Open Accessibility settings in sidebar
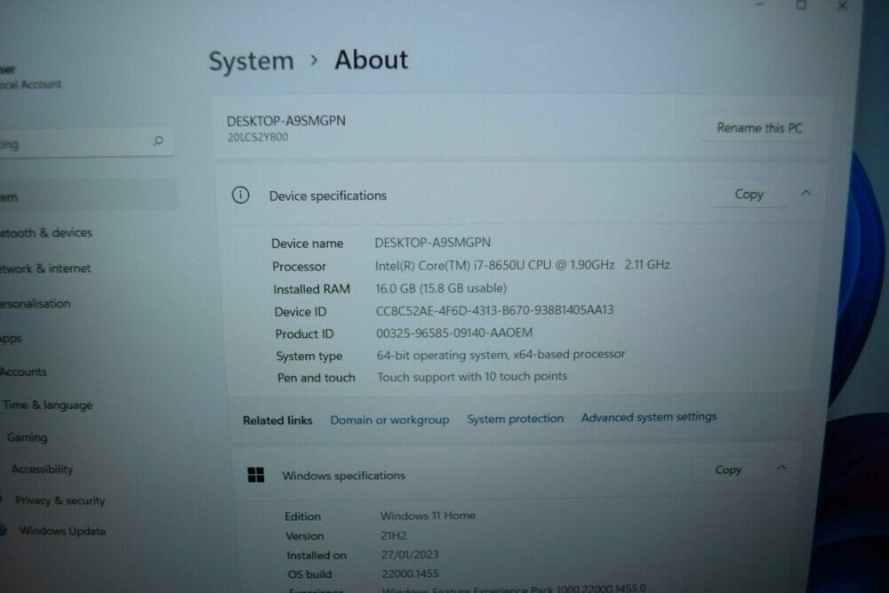Screen dimensions: 889x593 click(42, 469)
